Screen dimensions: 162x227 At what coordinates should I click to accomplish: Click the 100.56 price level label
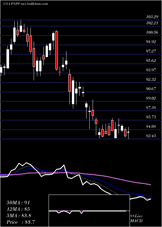[x=152, y=32]
